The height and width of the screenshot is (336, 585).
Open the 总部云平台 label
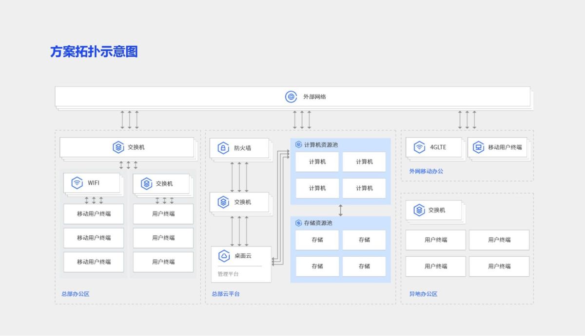pos(227,294)
